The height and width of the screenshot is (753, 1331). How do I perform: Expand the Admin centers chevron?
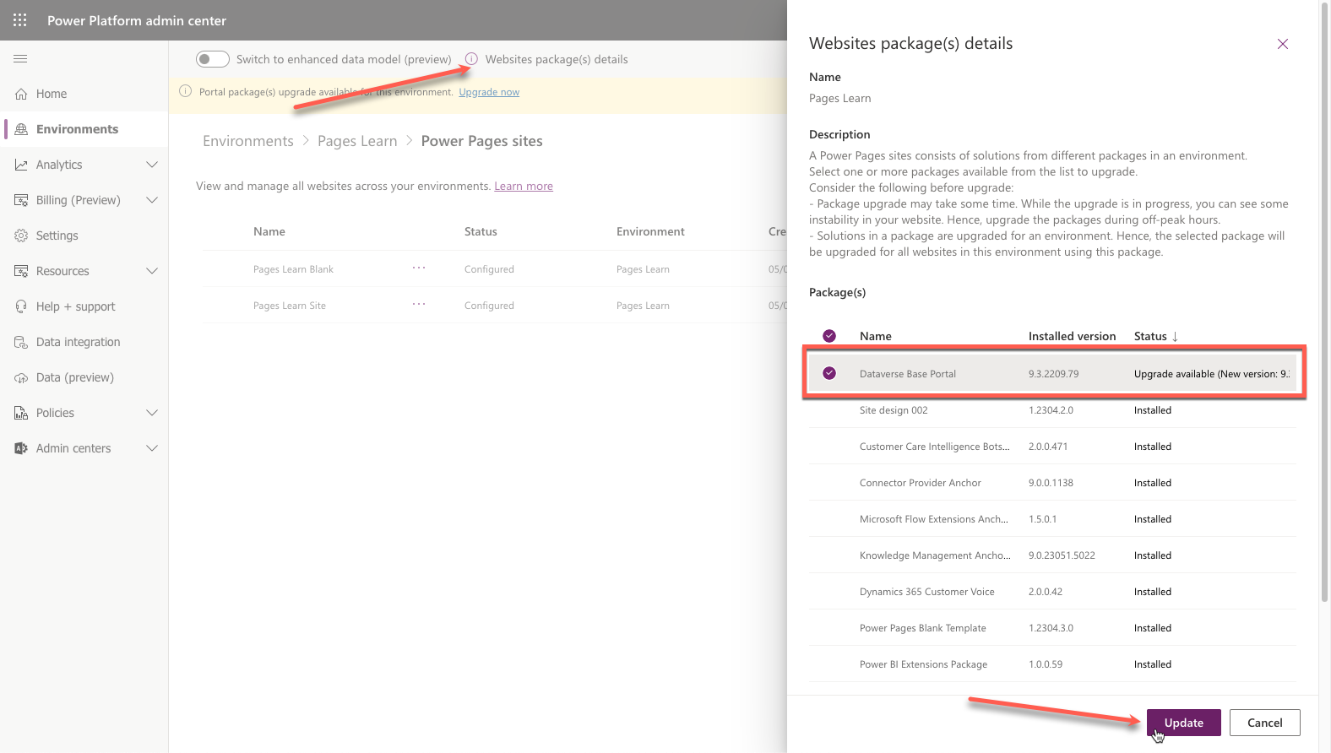coord(152,448)
